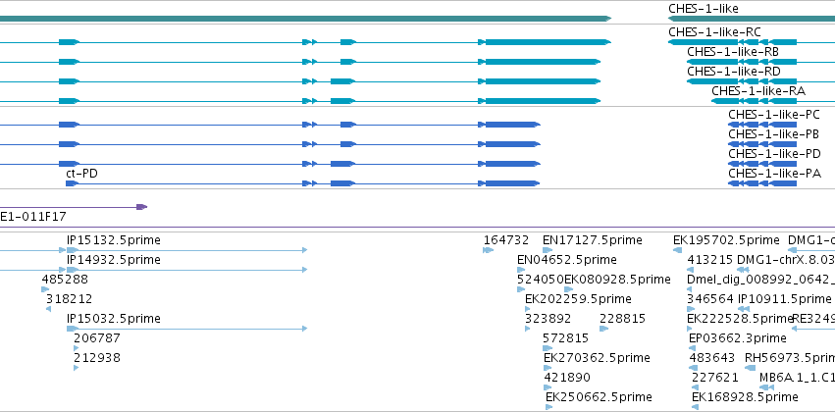This screenshot has height=412, width=835.
Task: Select feature 323892
Action: pyautogui.click(x=548, y=319)
